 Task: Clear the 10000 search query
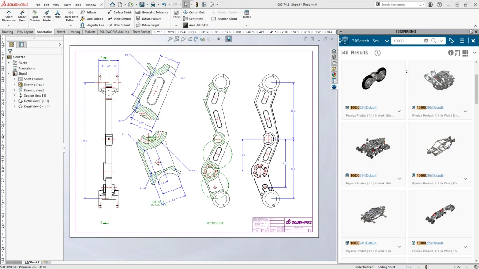pos(426,41)
